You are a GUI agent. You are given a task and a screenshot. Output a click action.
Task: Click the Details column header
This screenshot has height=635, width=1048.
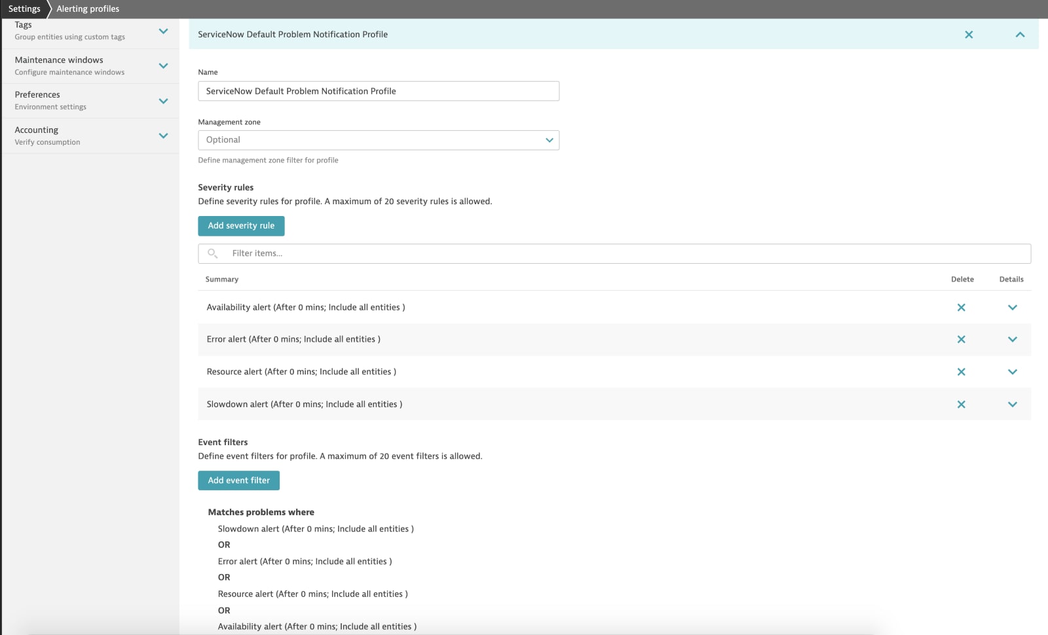(1011, 280)
